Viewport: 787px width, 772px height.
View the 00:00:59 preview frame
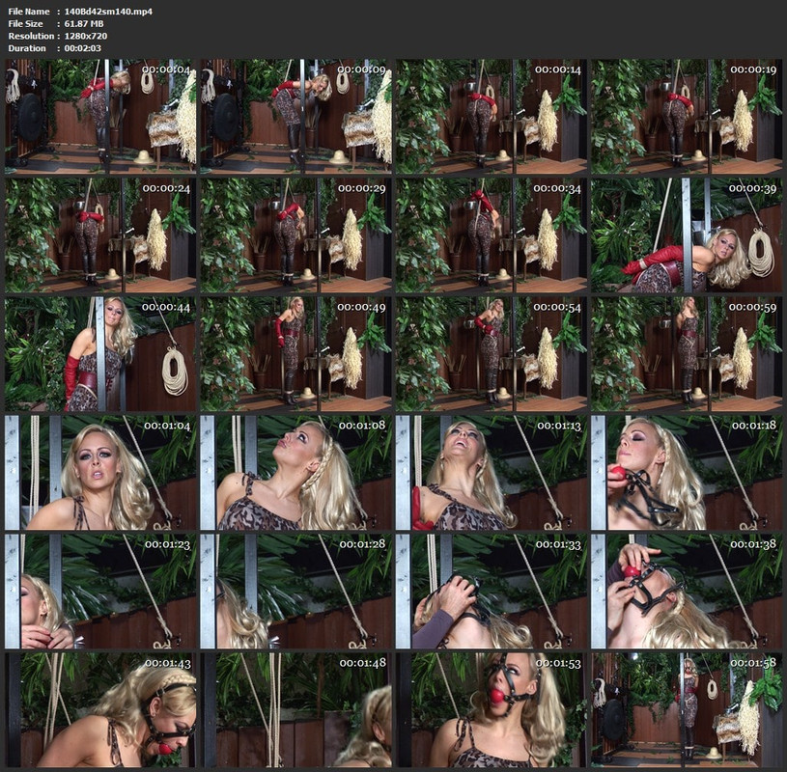pos(687,354)
